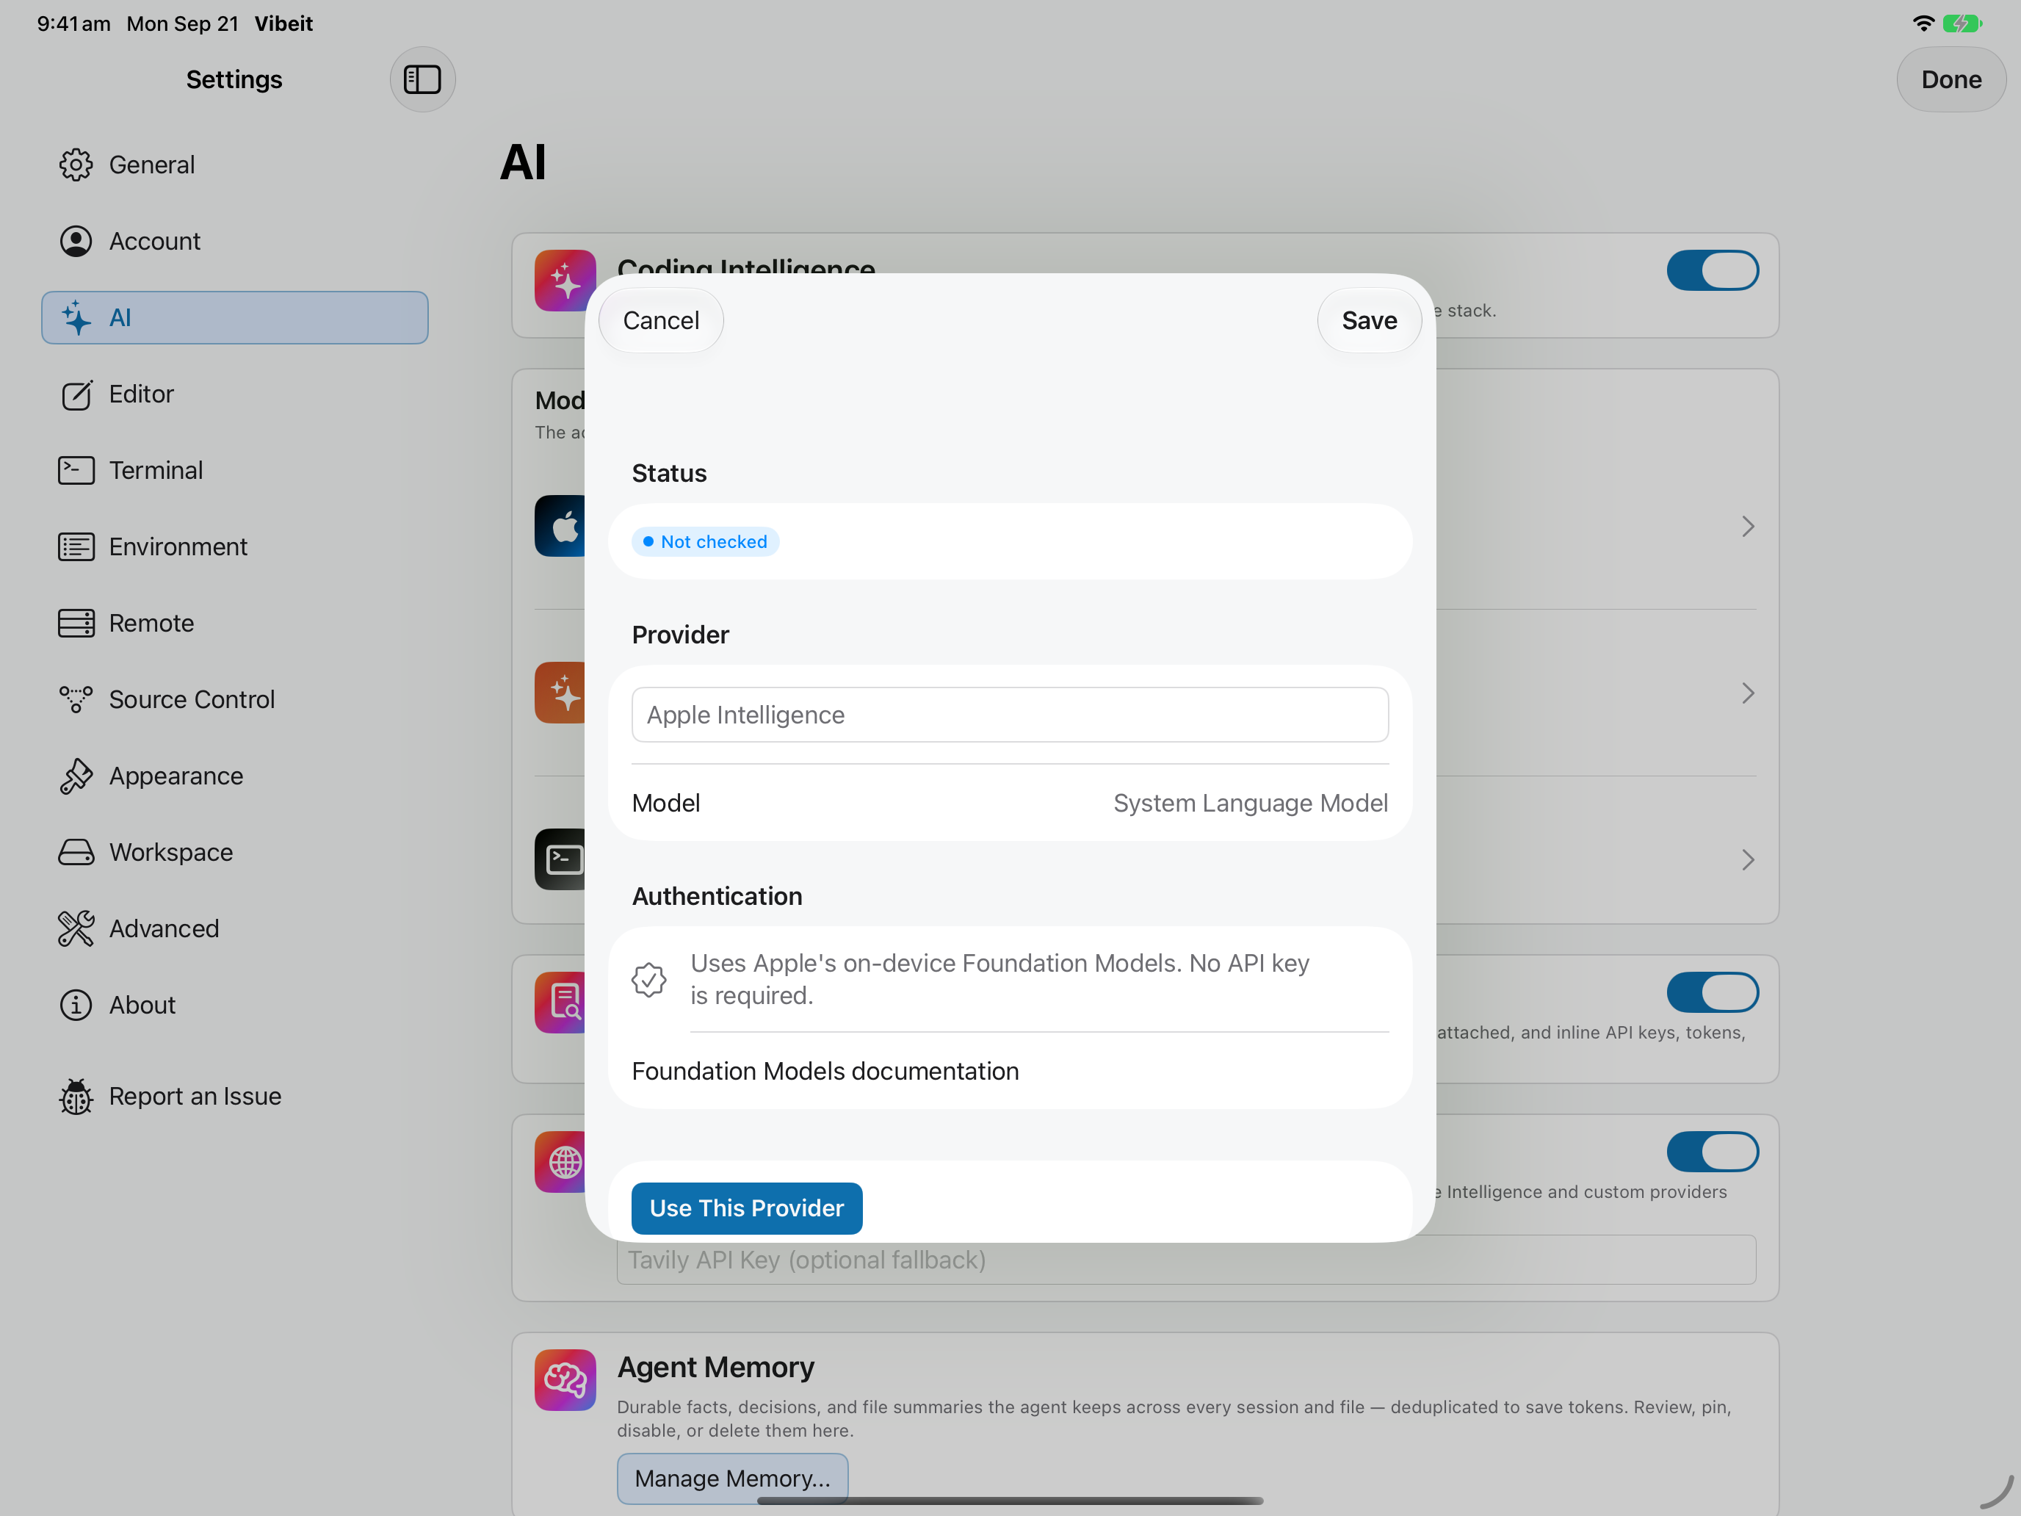This screenshot has height=1516, width=2021.
Task: Click Manage Memory button
Action: (732, 1478)
